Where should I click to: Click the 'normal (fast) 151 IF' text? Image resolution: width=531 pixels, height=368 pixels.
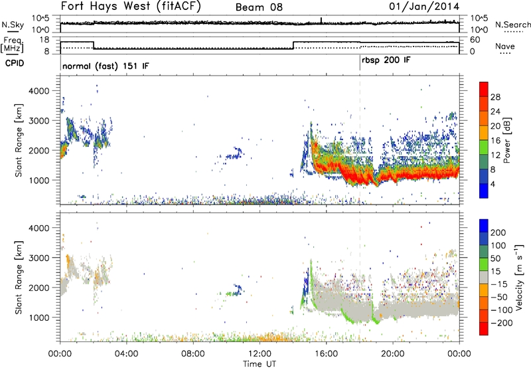coord(106,66)
